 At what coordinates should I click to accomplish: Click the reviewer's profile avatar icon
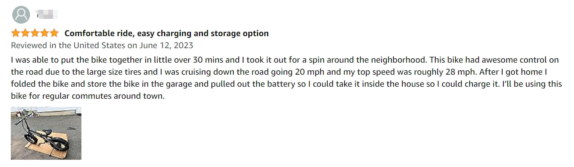[21, 15]
